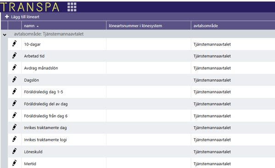This screenshot has width=275, height=168.
Task: Edit the Avdrag månadslön row pencil
Action: click(x=15, y=67)
